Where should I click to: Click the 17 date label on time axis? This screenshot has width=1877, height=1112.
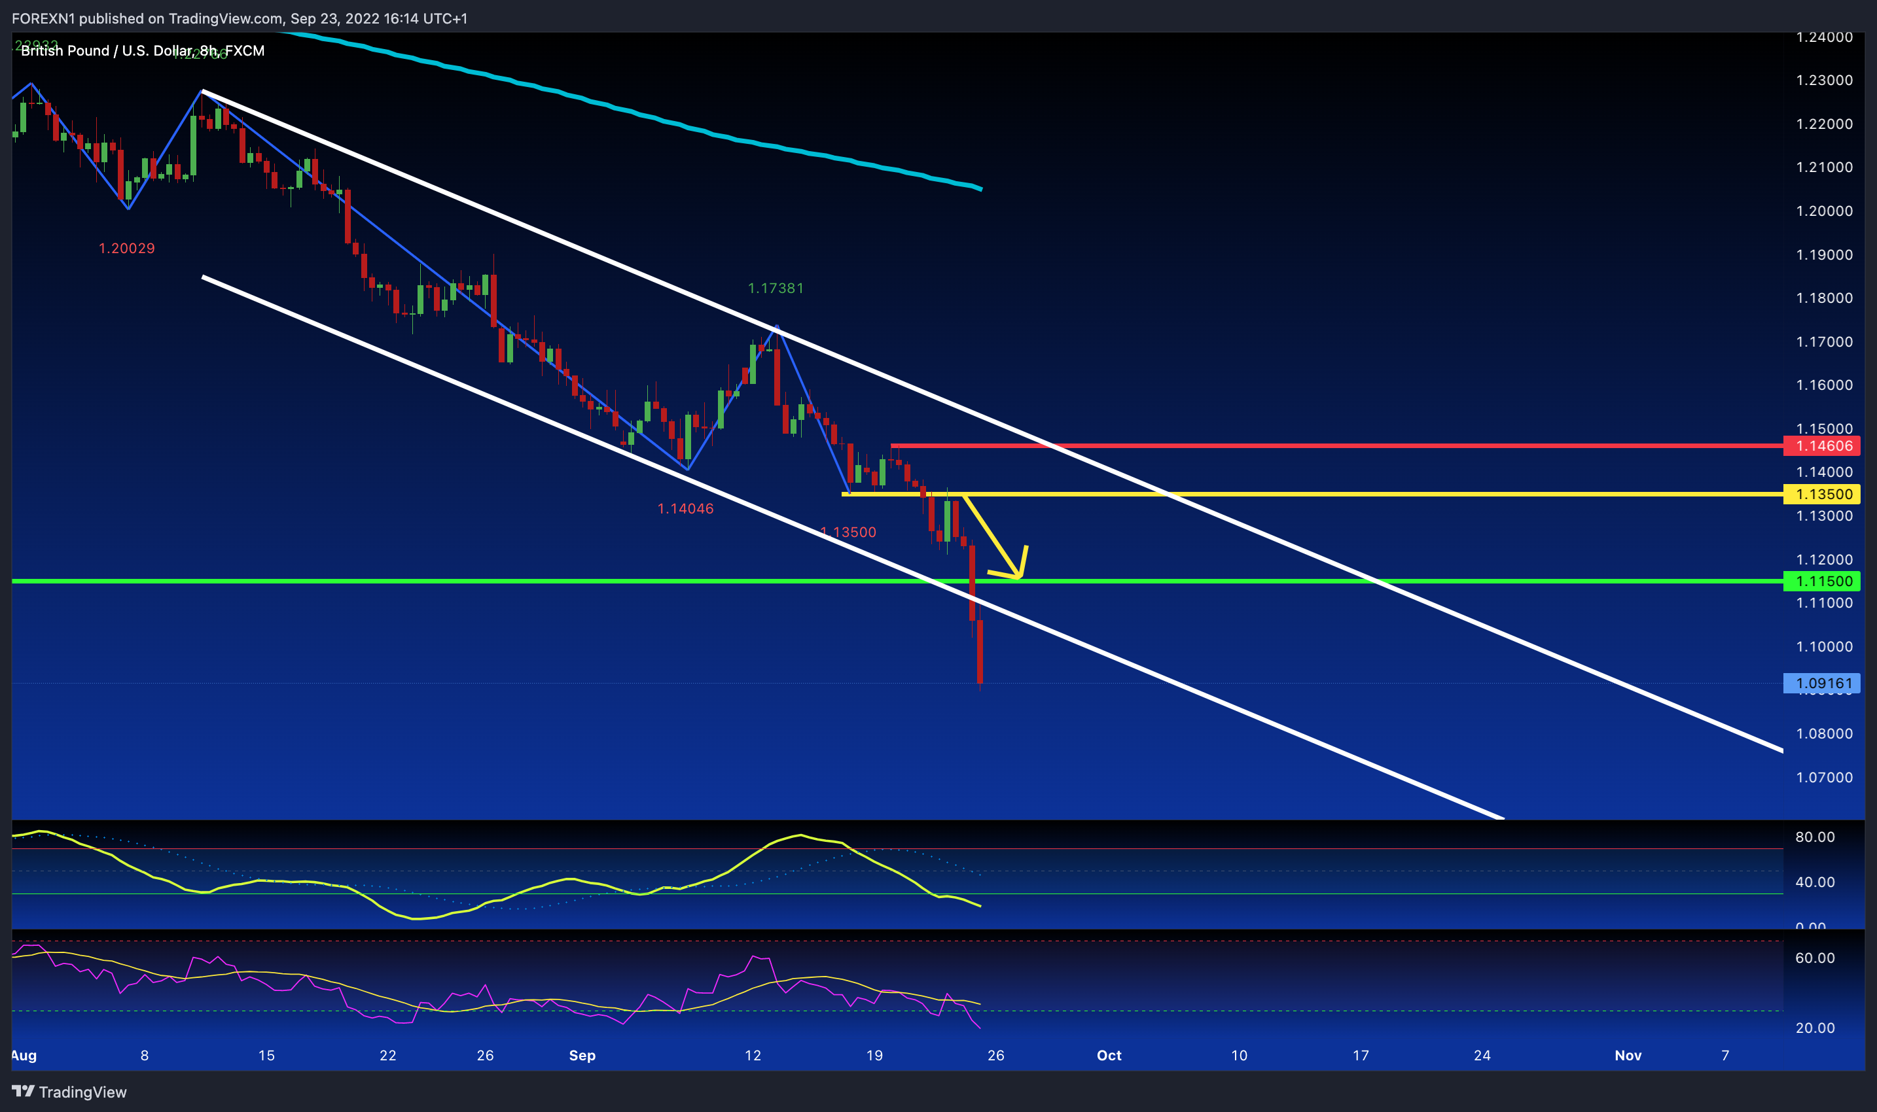(1361, 1055)
